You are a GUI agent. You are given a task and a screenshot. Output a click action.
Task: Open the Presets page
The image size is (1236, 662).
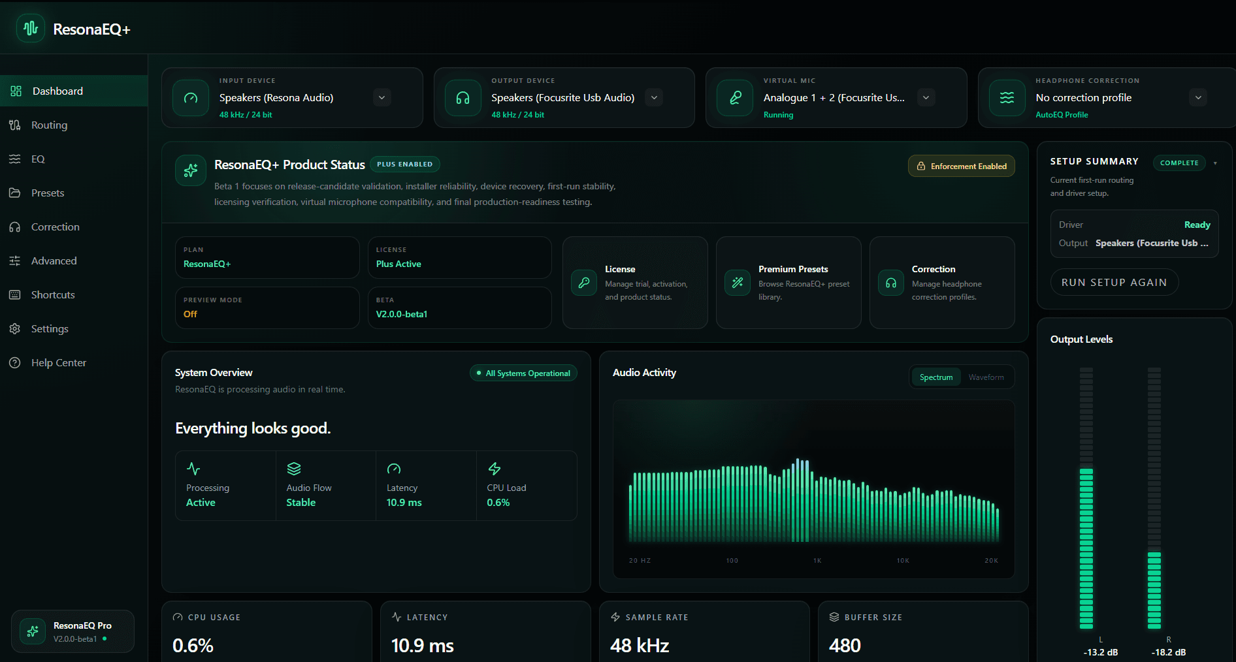pos(74,193)
